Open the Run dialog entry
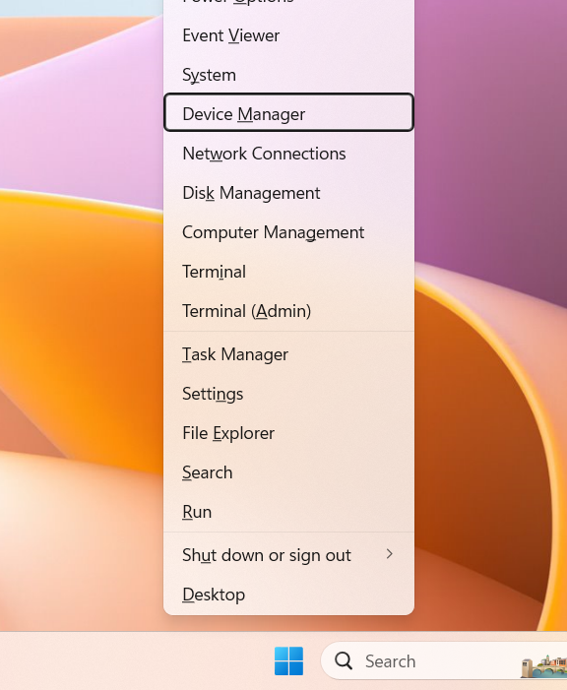Image resolution: width=567 pixels, height=690 pixels. pyautogui.click(x=288, y=512)
